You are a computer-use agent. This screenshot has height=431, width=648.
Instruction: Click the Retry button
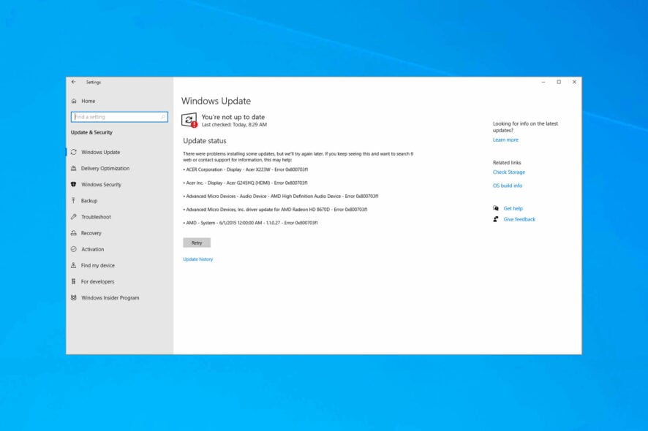point(197,243)
